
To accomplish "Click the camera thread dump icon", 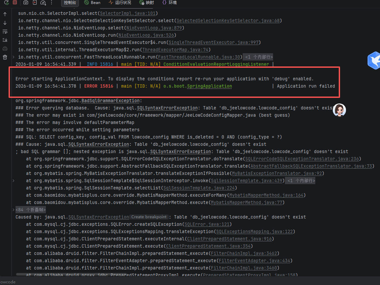I will [26, 3].
